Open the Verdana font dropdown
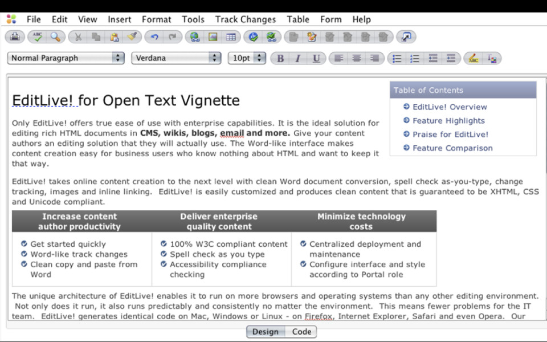 click(x=176, y=58)
